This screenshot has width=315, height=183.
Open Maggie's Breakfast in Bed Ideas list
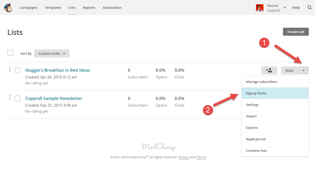[x=58, y=70]
